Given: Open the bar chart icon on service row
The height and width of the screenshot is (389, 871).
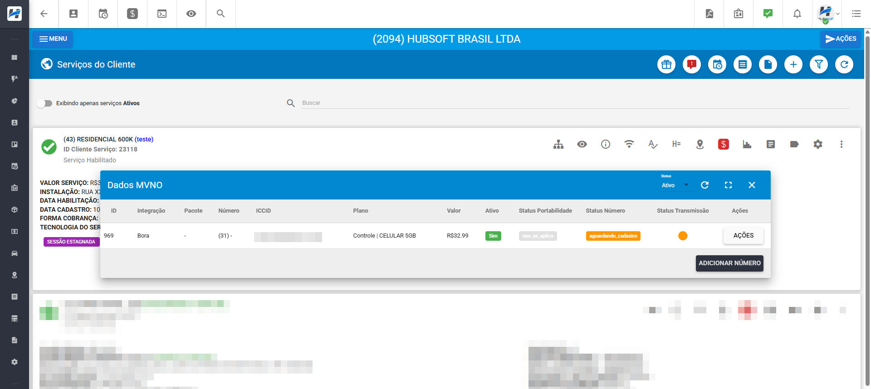Looking at the screenshot, I should [747, 144].
